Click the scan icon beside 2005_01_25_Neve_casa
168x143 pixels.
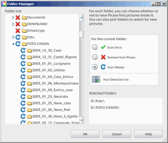(x=23, y=103)
